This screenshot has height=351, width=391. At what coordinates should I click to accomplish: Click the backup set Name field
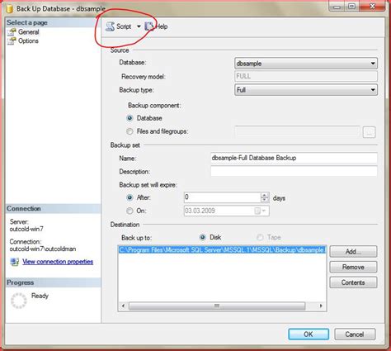click(294, 158)
